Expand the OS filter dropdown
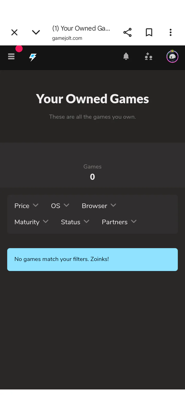Viewport: 185px width, 411px height. (60, 206)
